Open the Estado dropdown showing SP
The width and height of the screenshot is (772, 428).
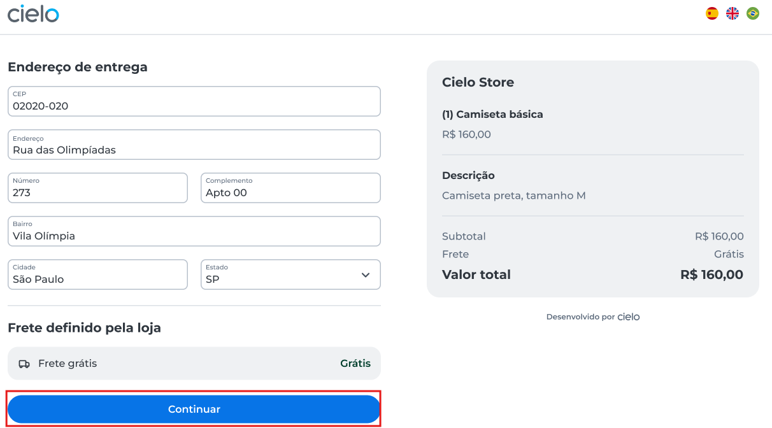click(x=290, y=275)
